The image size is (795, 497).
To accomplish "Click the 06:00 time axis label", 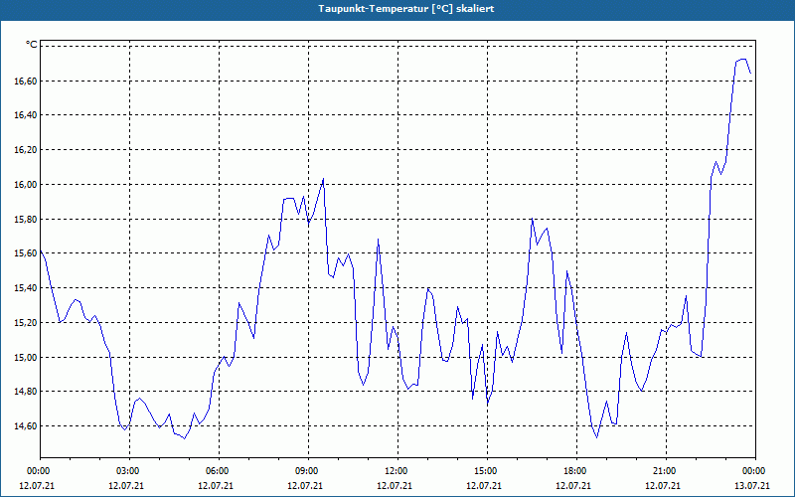I will coord(216,471).
